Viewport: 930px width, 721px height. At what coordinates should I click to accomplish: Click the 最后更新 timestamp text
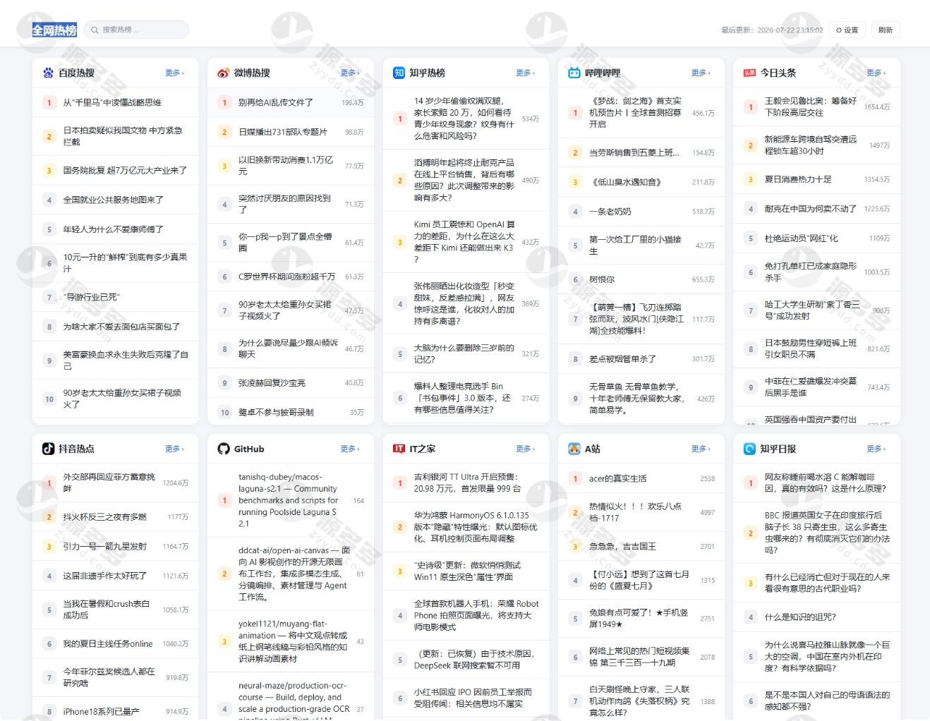pyautogui.click(x=772, y=30)
